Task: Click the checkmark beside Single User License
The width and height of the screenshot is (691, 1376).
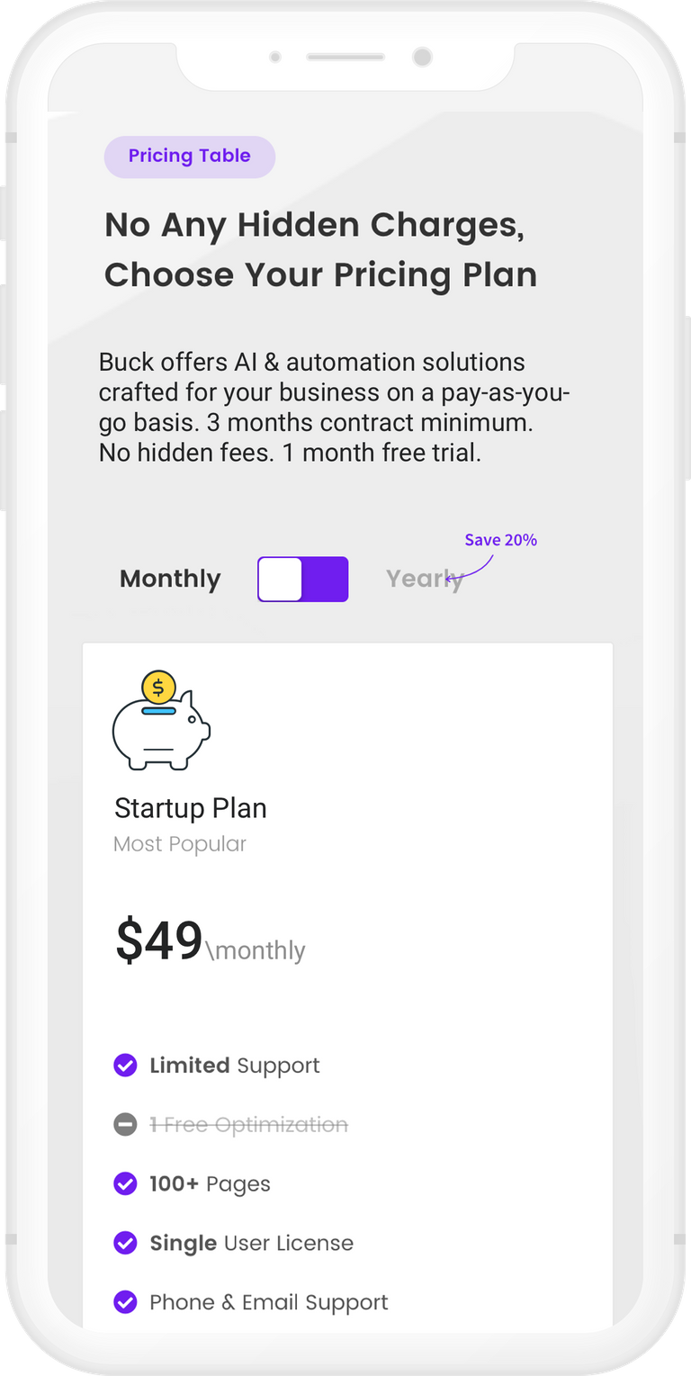Action: click(x=125, y=1243)
